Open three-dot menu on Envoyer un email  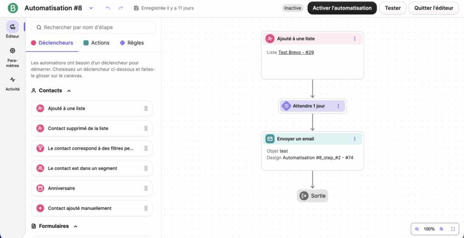point(355,139)
